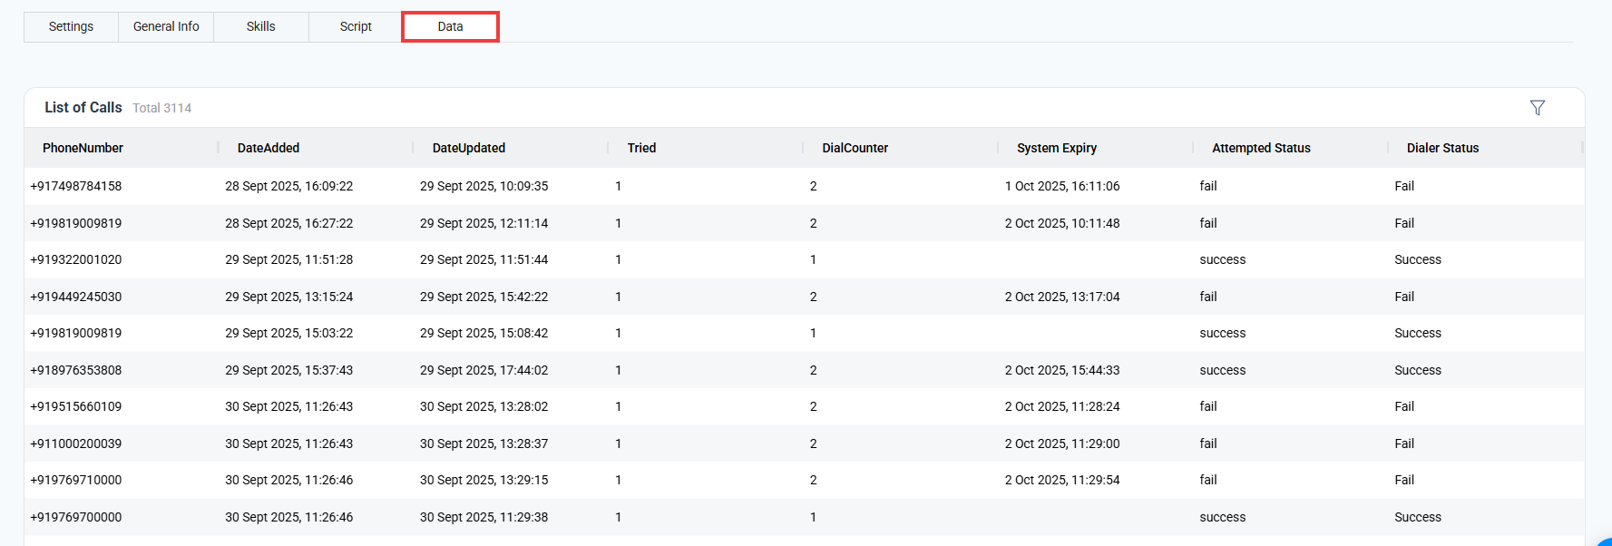The height and width of the screenshot is (546, 1612).
Task: Click the DateAdded column header
Action: click(268, 148)
